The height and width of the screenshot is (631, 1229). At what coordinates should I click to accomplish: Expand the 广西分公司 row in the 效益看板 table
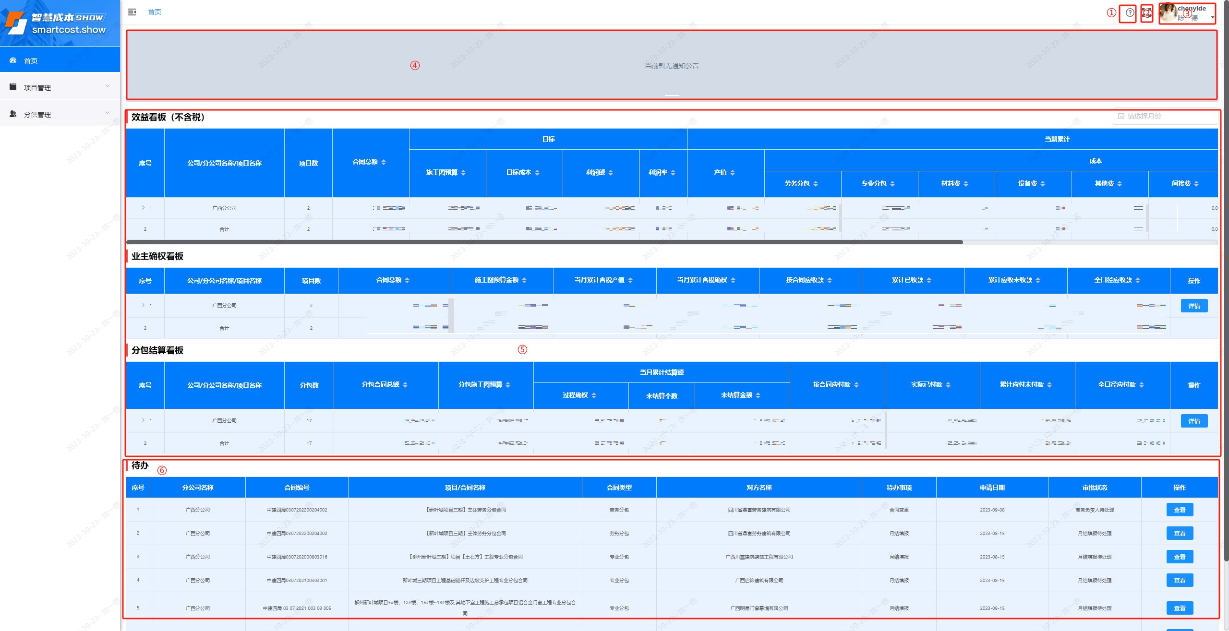[x=143, y=208]
